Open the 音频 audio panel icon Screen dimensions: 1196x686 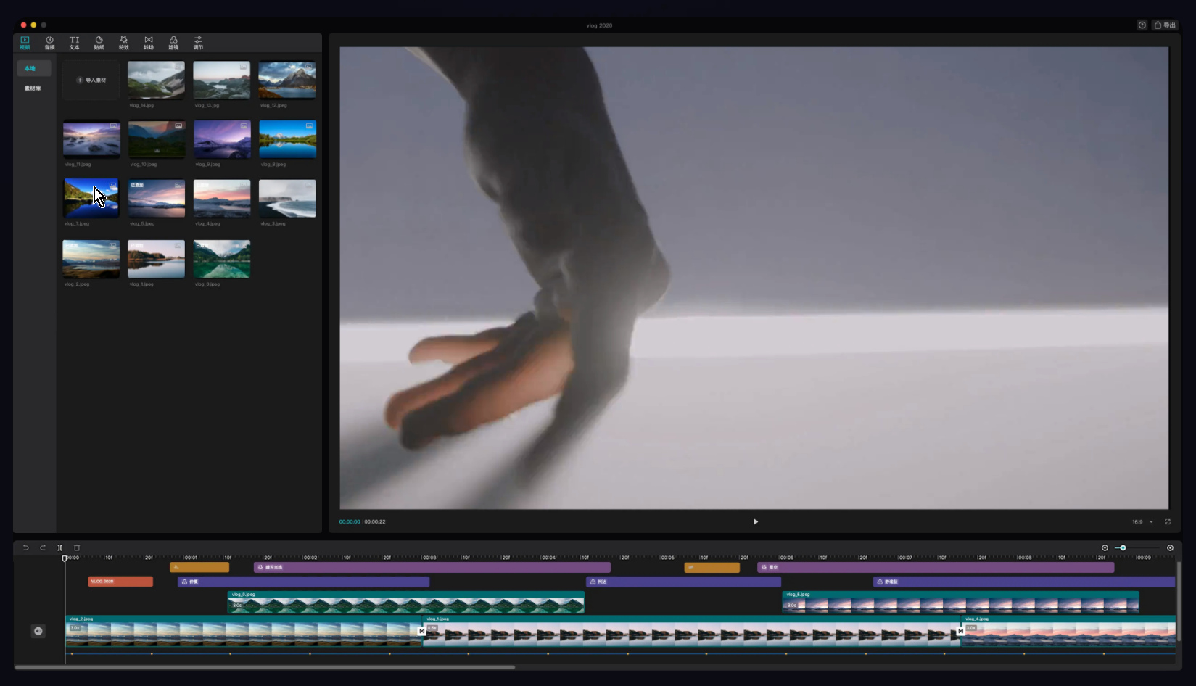(x=49, y=43)
